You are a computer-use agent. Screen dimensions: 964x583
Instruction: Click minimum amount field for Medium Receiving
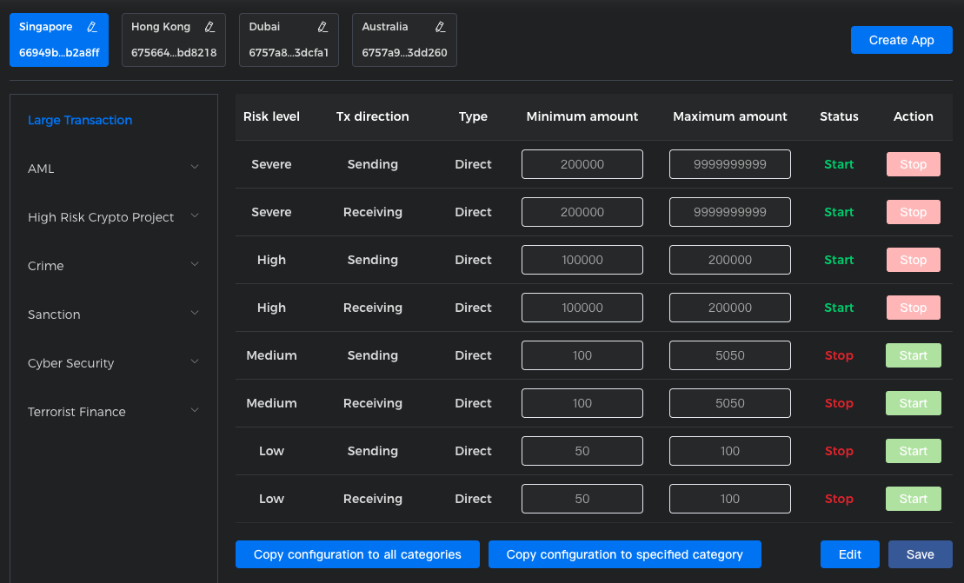[x=582, y=403]
